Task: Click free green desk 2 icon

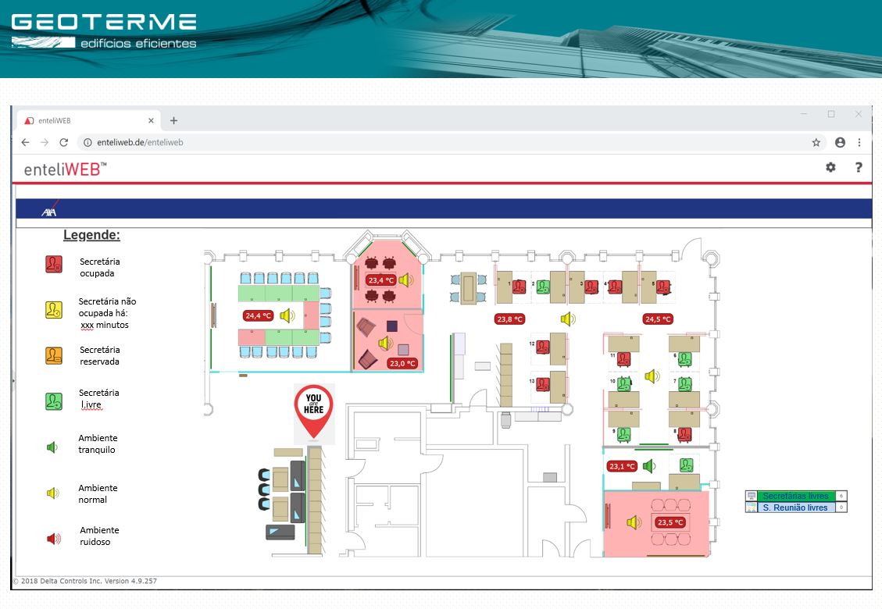Action: (543, 287)
